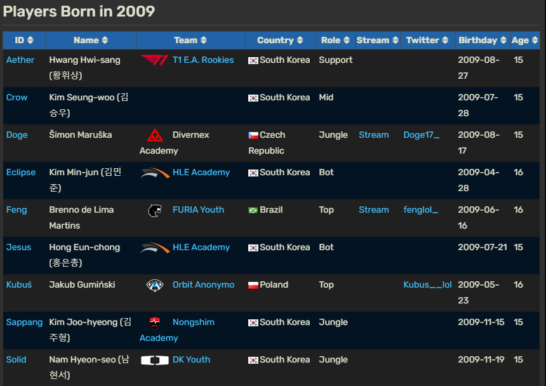Open the Kubus__lol Twitter link
The image size is (546, 386).
click(x=427, y=284)
